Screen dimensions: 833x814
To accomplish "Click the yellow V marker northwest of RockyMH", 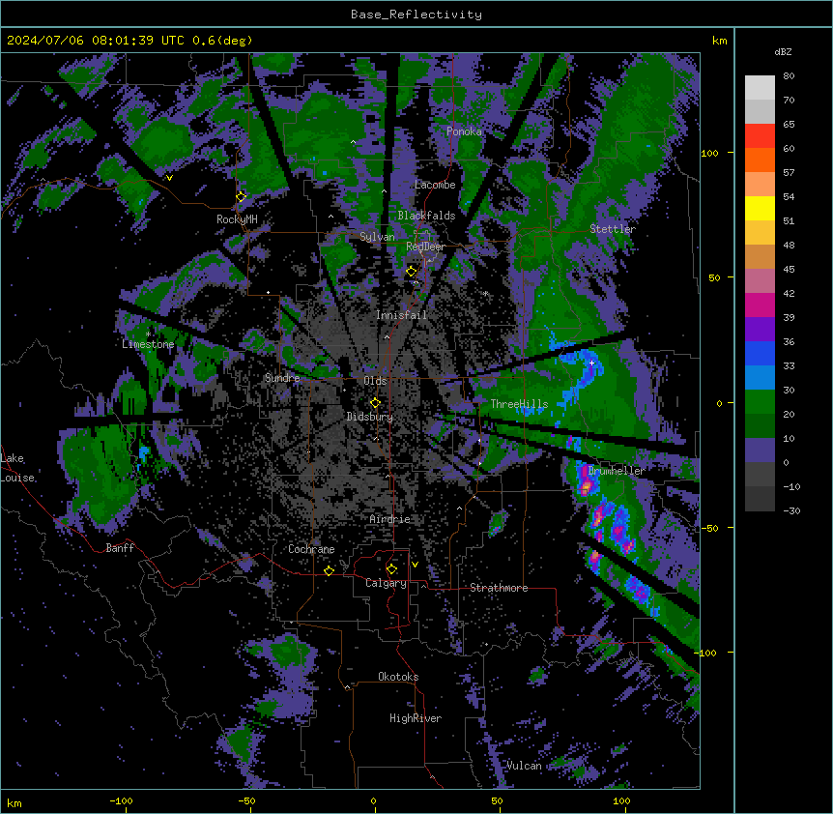I will [169, 178].
